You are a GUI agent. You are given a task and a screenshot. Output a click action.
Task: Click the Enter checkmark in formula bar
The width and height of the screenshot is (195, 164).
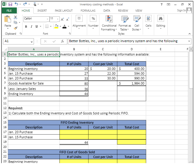pyautogui.click(x=54, y=41)
